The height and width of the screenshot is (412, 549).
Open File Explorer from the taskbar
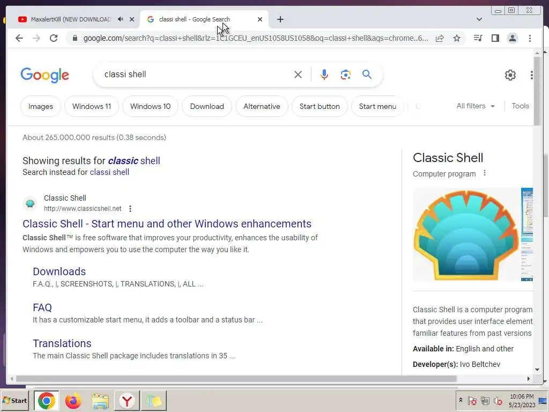point(100,401)
